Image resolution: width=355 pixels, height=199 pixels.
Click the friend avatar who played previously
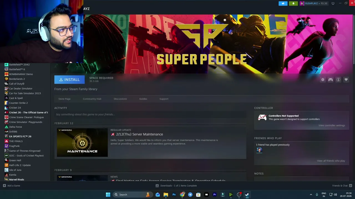click(x=259, y=150)
